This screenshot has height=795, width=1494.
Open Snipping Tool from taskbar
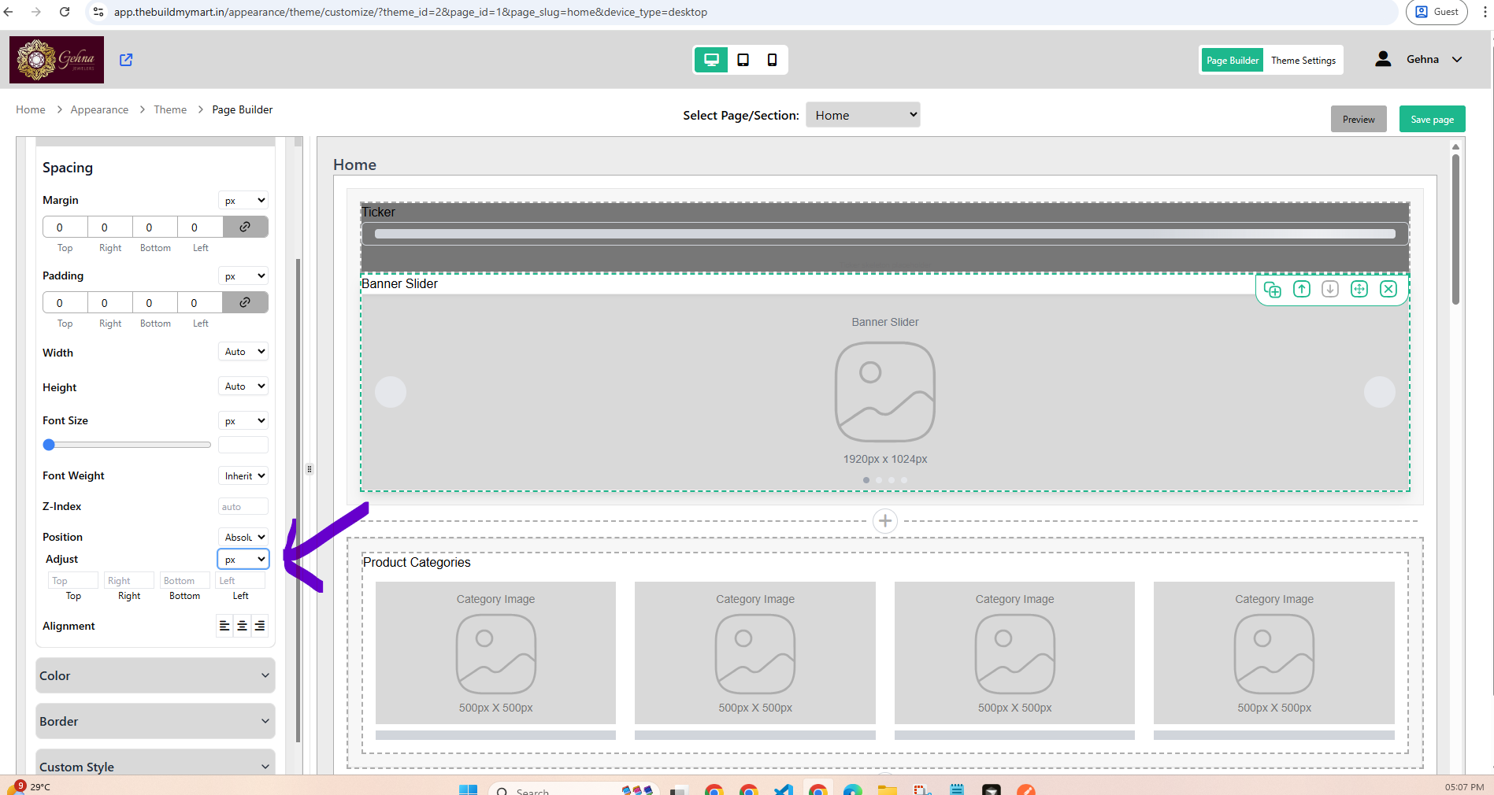point(922,789)
